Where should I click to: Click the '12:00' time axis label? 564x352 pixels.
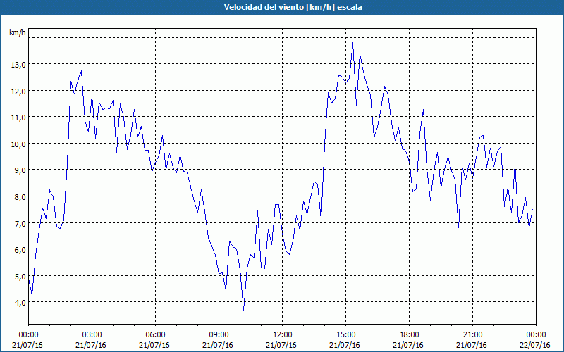[x=283, y=335]
